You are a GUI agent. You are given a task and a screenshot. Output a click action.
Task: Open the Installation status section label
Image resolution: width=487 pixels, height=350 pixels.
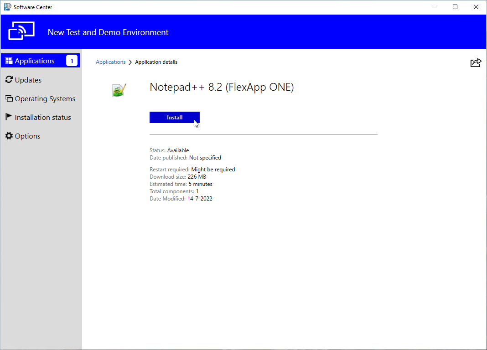(x=43, y=117)
